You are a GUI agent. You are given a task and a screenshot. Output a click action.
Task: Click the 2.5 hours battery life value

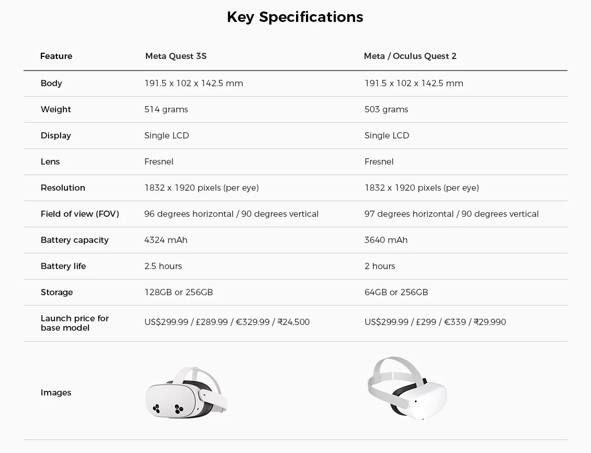click(x=163, y=266)
